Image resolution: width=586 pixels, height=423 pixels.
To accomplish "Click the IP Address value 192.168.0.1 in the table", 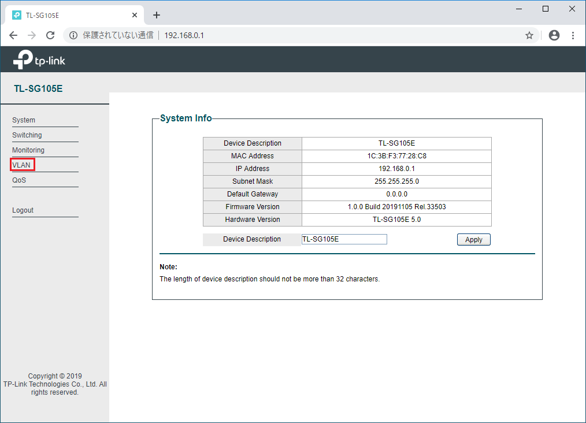I will 396,169.
